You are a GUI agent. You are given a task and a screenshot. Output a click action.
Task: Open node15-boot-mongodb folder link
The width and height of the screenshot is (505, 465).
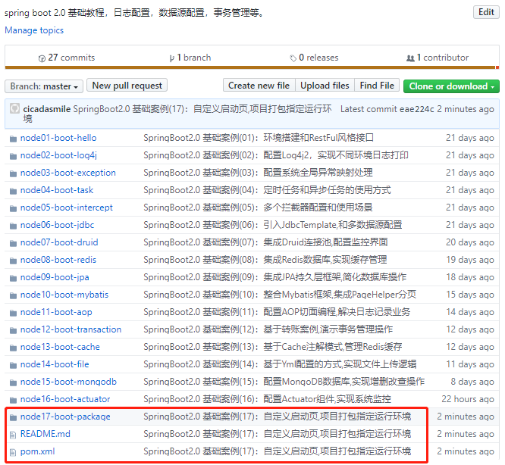tap(68, 382)
